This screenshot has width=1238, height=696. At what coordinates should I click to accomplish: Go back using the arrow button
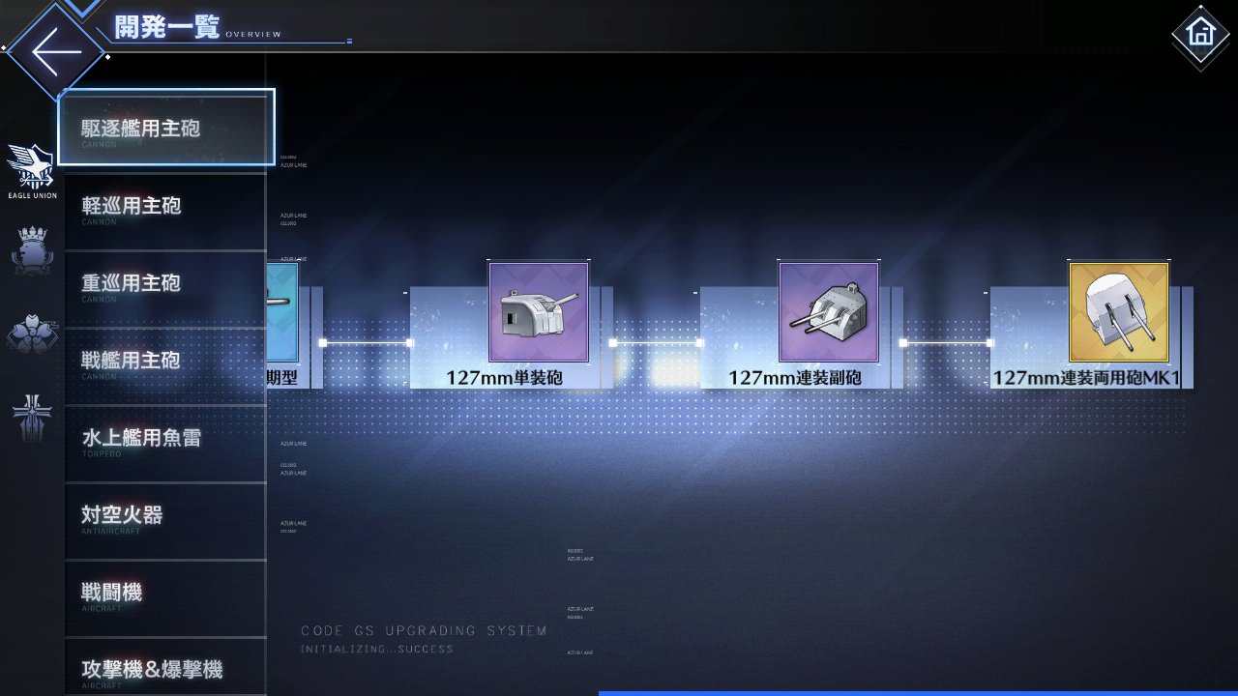pos(54,51)
